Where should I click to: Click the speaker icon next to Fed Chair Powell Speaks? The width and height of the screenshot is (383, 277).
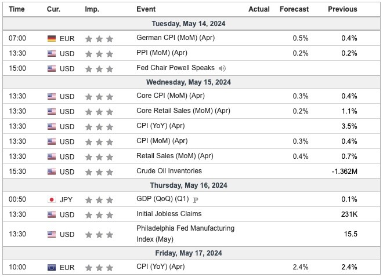click(x=222, y=68)
